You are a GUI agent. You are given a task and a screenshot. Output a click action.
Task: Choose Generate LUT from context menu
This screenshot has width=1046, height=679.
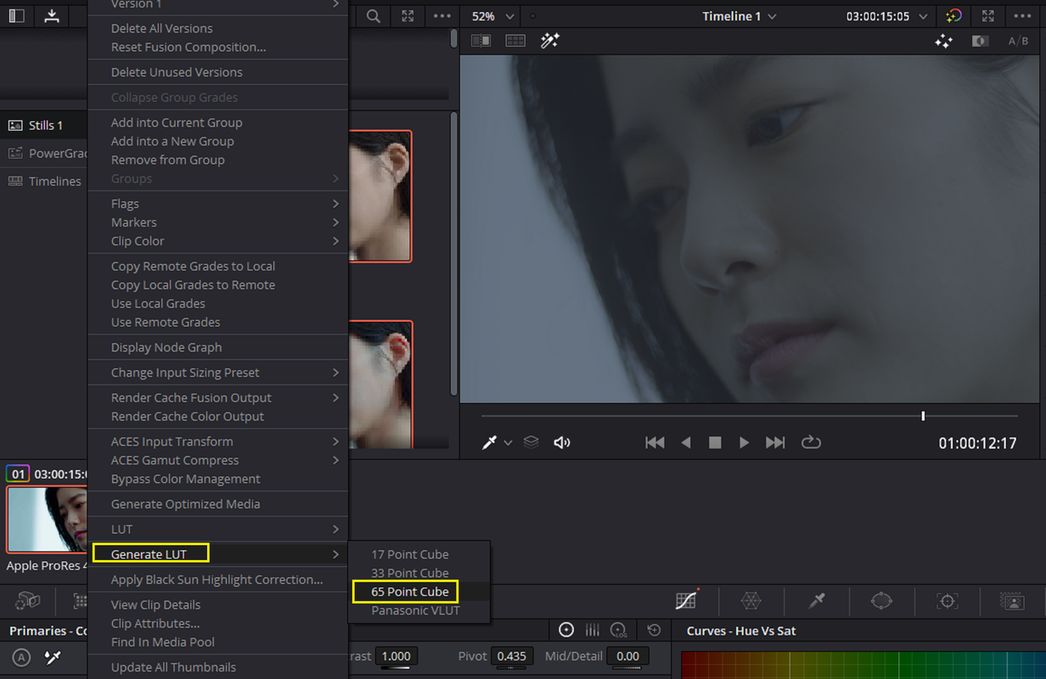[218, 554]
